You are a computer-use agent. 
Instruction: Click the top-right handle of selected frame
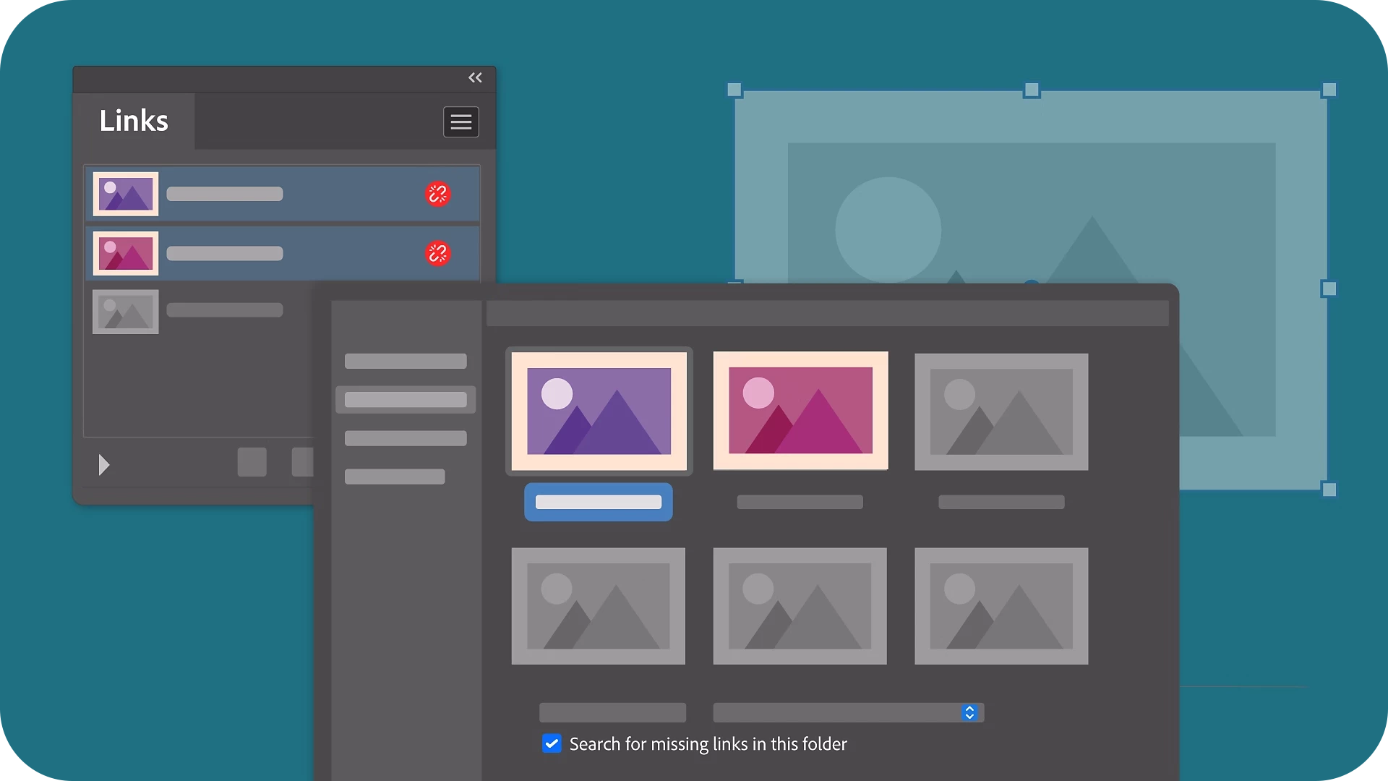click(1329, 90)
